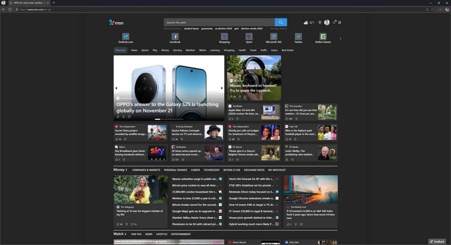The width and height of the screenshot is (451, 245).
Task: Expand the Money section heading
Action: [x=120, y=170]
